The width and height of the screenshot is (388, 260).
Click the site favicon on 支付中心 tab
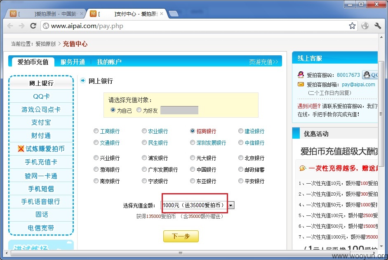click(x=93, y=14)
